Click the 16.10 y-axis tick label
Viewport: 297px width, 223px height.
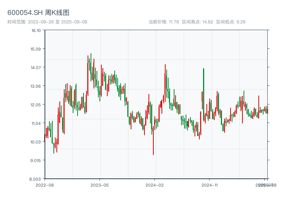36,30
